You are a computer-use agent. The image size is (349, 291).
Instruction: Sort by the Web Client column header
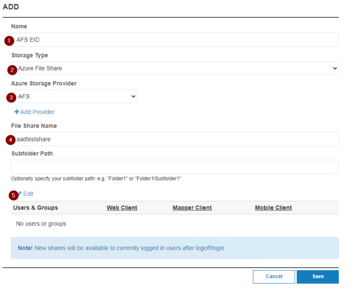pyautogui.click(x=122, y=208)
